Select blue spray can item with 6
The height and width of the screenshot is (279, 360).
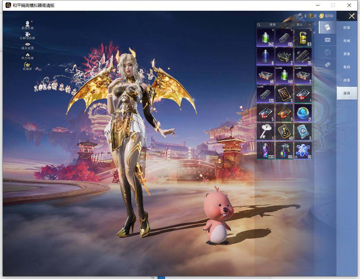[x=265, y=57]
